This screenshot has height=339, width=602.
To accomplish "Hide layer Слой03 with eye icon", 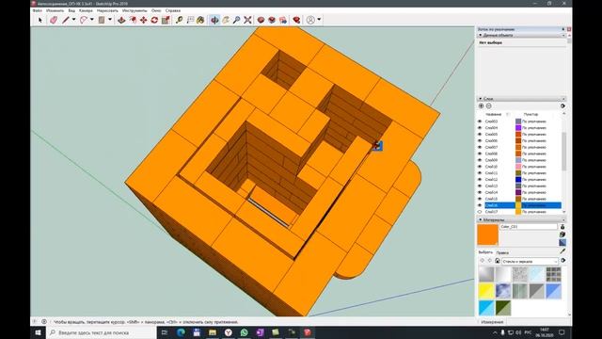I will coord(480,121).
